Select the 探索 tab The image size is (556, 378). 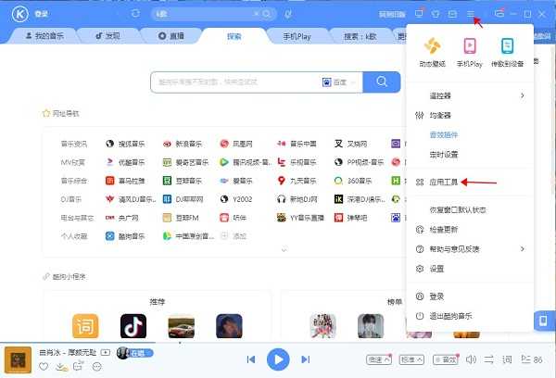click(234, 36)
